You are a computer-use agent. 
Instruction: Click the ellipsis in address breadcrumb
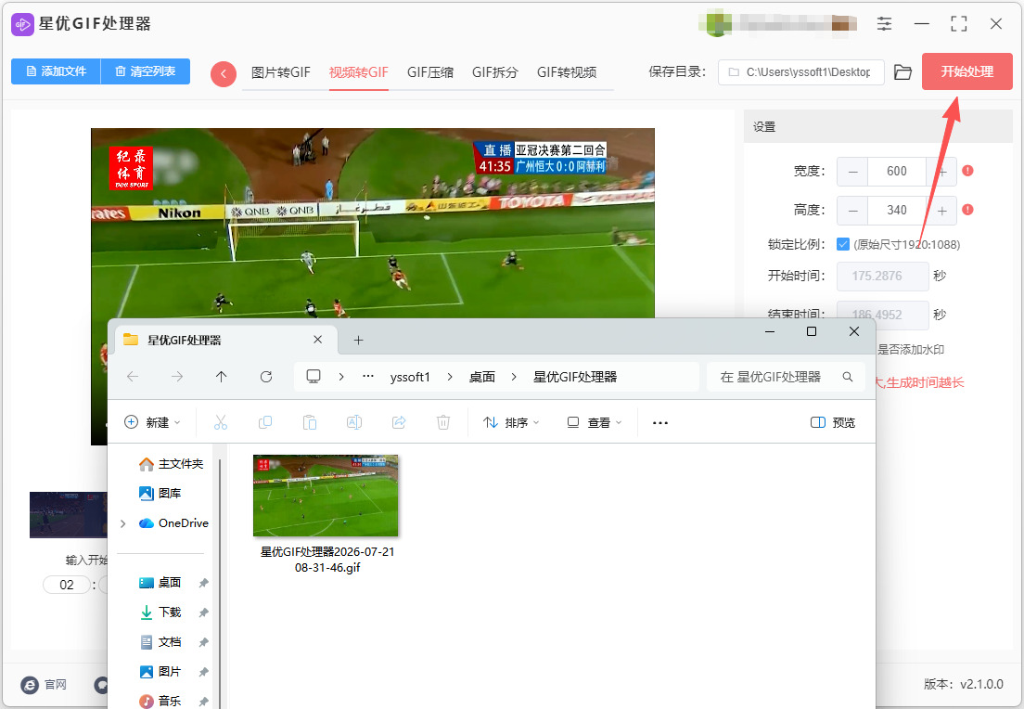[x=368, y=377]
